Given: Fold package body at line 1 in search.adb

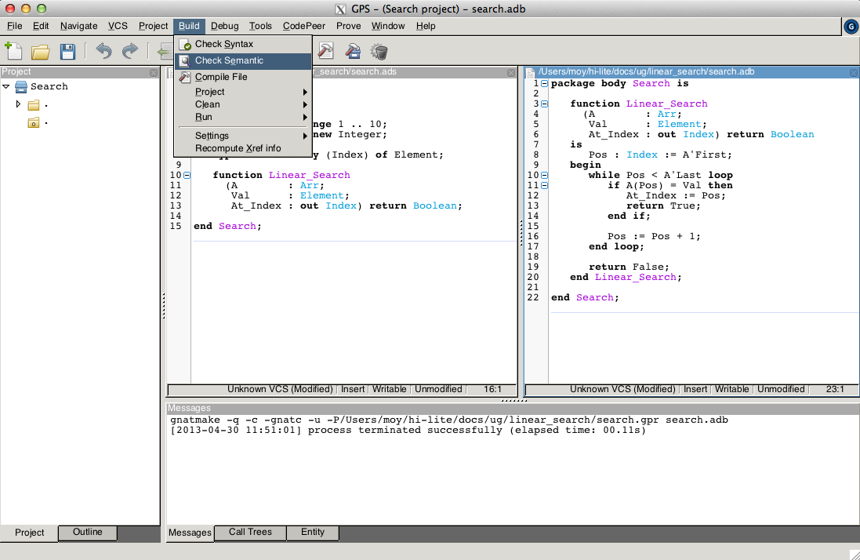Looking at the screenshot, I should pos(544,83).
